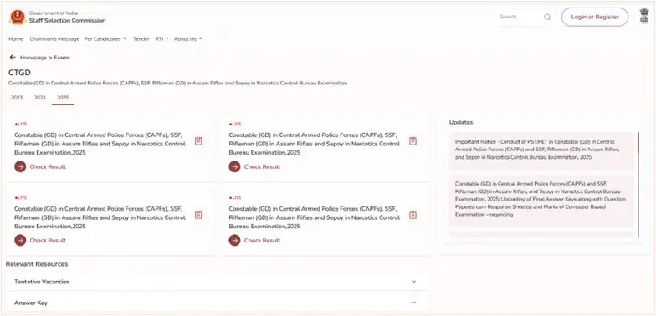Click the national emblem icon beside Login
Screen dimensions: 656x316
pyautogui.click(x=644, y=17)
